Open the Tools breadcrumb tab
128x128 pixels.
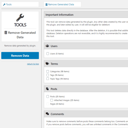[x=20, y=4]
